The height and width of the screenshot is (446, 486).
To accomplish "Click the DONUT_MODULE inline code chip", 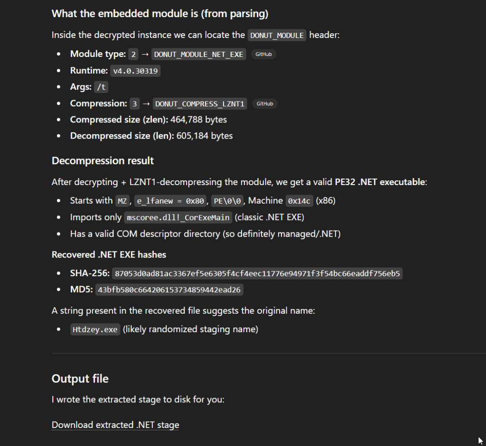I will pyautogui.click(x=277, y=35).
